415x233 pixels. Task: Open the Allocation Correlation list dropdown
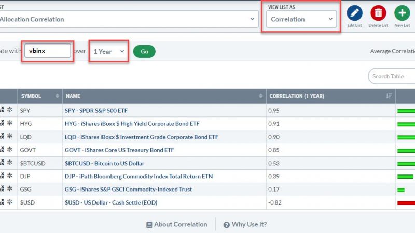click(x=128, y=19)
